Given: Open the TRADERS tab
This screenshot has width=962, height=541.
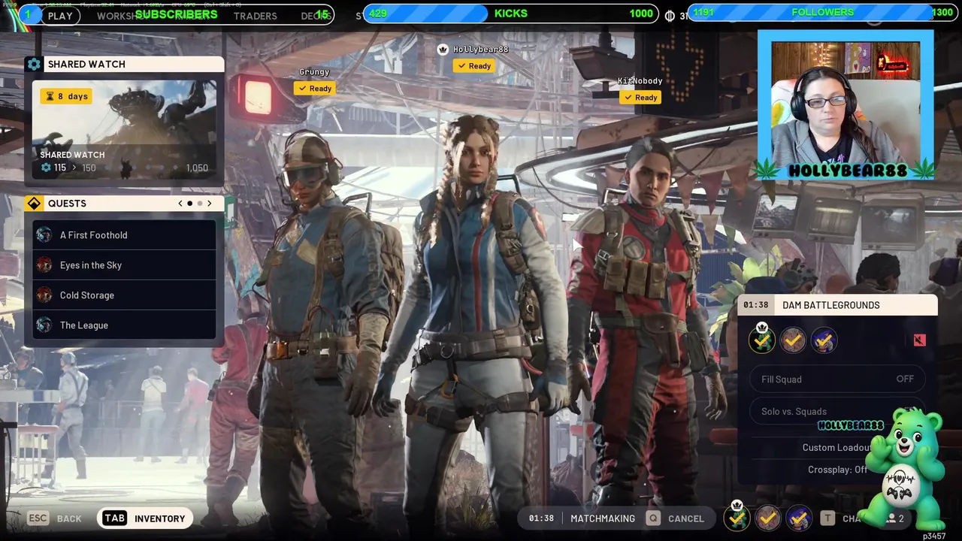Looking at the screenshot, I should [x=255, y=16].
